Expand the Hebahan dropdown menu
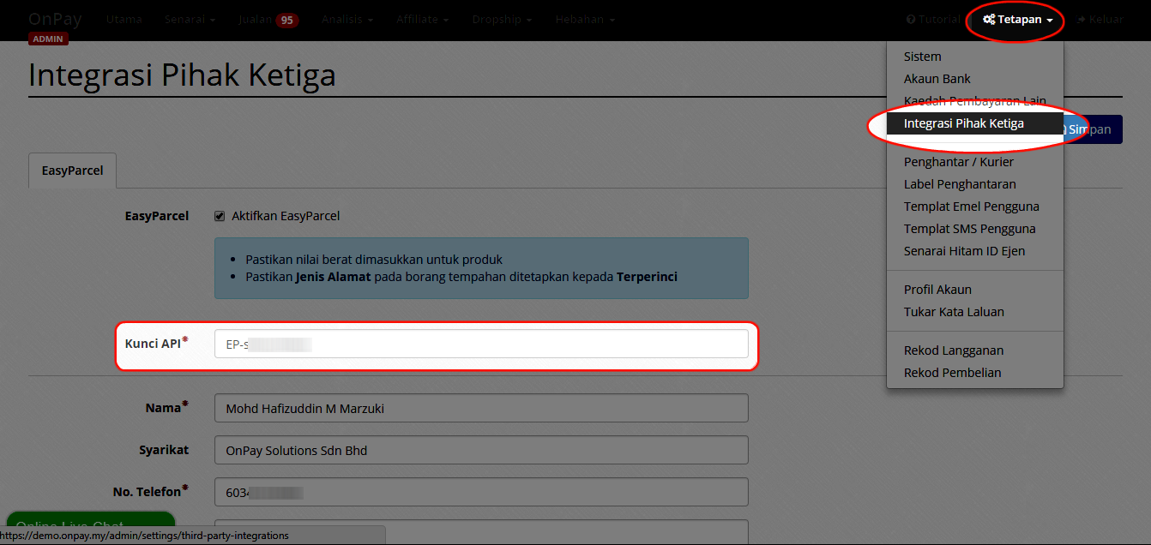This screenshot has width=1151, height=545. pyautogui.click(x=585, y=19)
